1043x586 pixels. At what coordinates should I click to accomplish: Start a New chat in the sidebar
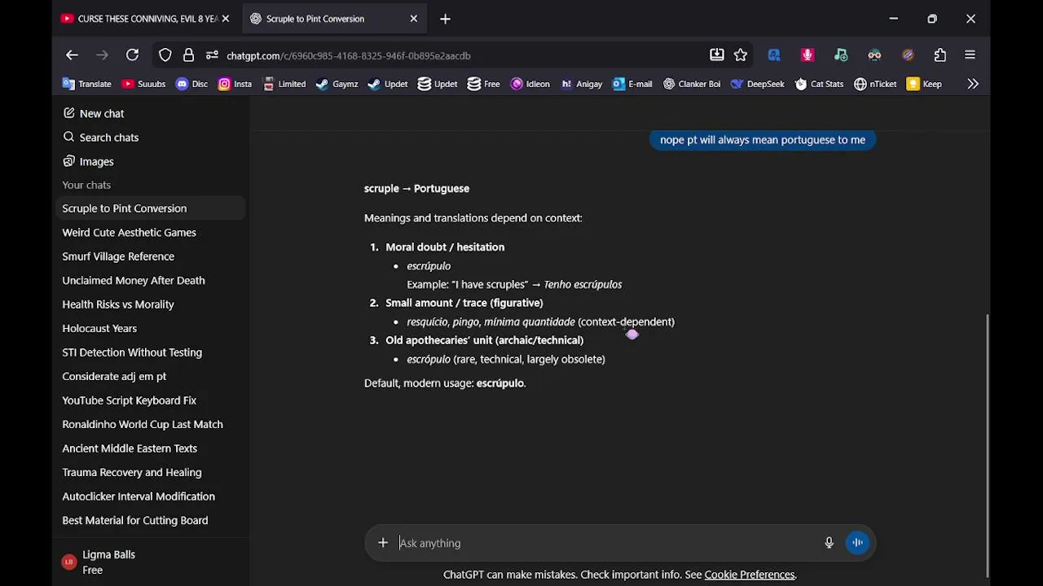coord(151,114)
